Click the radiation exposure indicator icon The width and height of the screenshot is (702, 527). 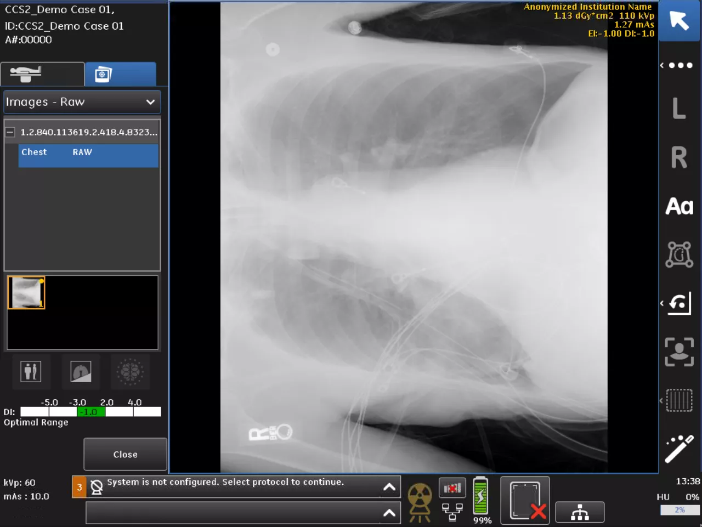(420, 501)
